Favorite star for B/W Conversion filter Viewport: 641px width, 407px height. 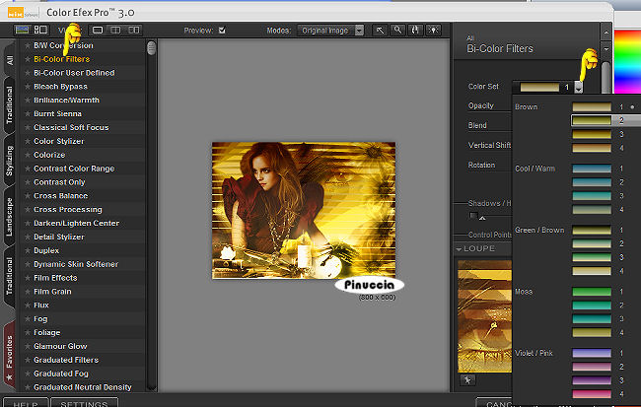[x=28, y=45]
